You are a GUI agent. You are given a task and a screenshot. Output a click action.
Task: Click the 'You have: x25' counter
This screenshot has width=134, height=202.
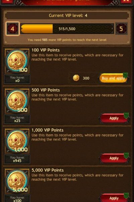17,119
